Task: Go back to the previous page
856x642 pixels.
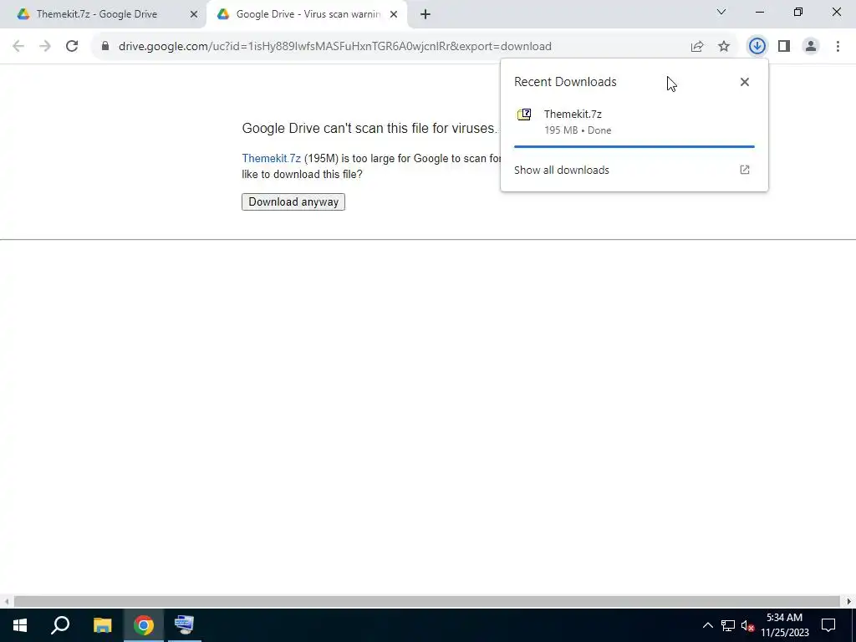Action: pyautogui.click(x=18, y=46)
